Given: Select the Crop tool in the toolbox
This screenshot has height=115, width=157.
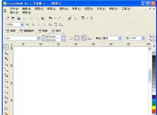Looking at the screenshot, I should [6, 59].
